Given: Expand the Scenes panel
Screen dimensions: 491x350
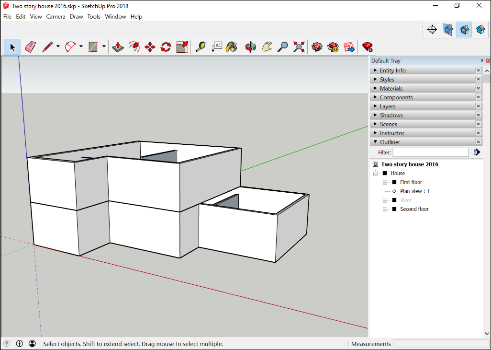Looking at the screenshot, I should [375, 124].
